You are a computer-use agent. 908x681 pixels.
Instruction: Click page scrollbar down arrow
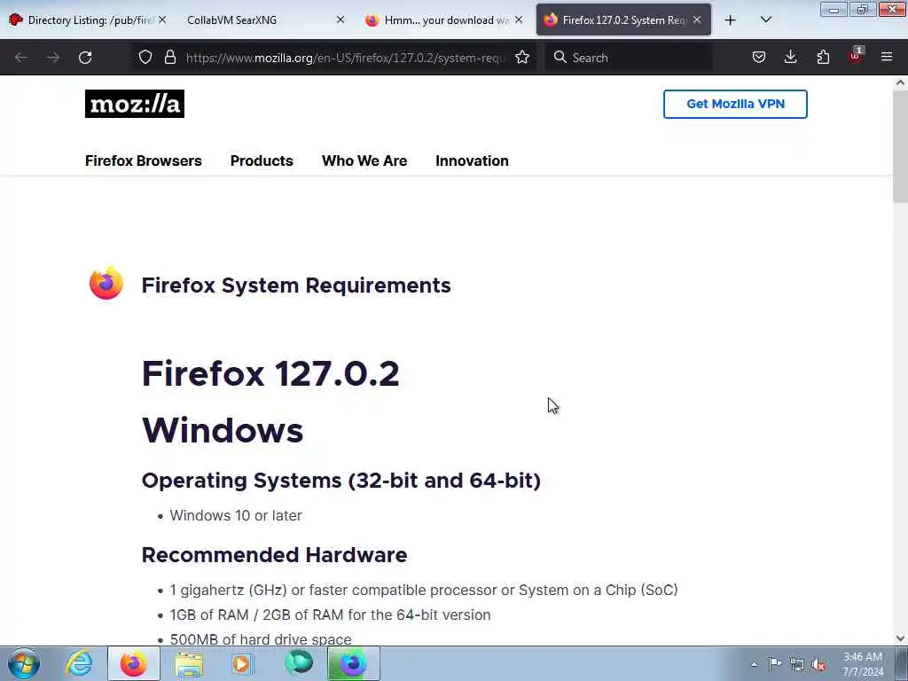tap(900, 638)
